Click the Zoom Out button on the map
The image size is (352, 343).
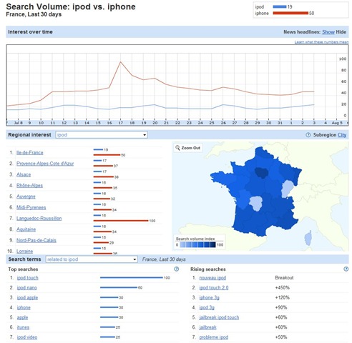click(188, 148)
